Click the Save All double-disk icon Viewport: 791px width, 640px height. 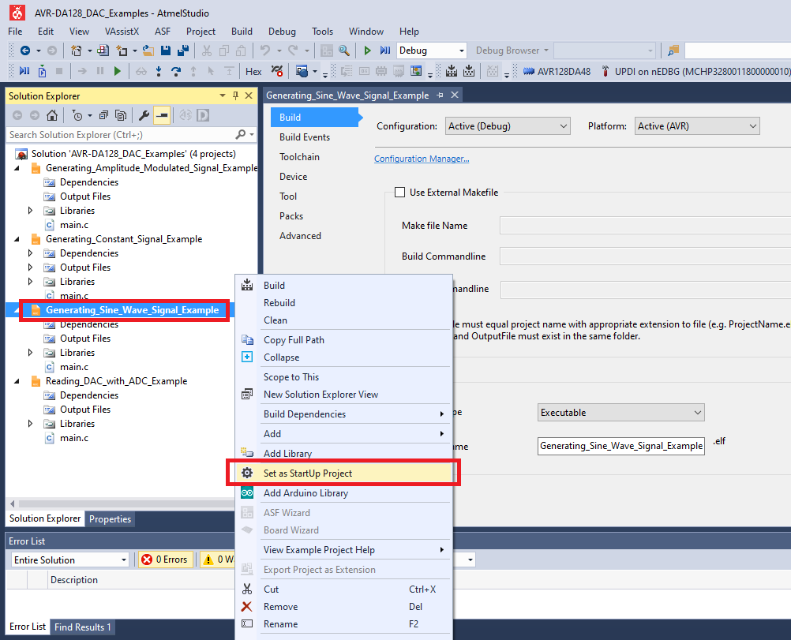(x=183, y=51)
